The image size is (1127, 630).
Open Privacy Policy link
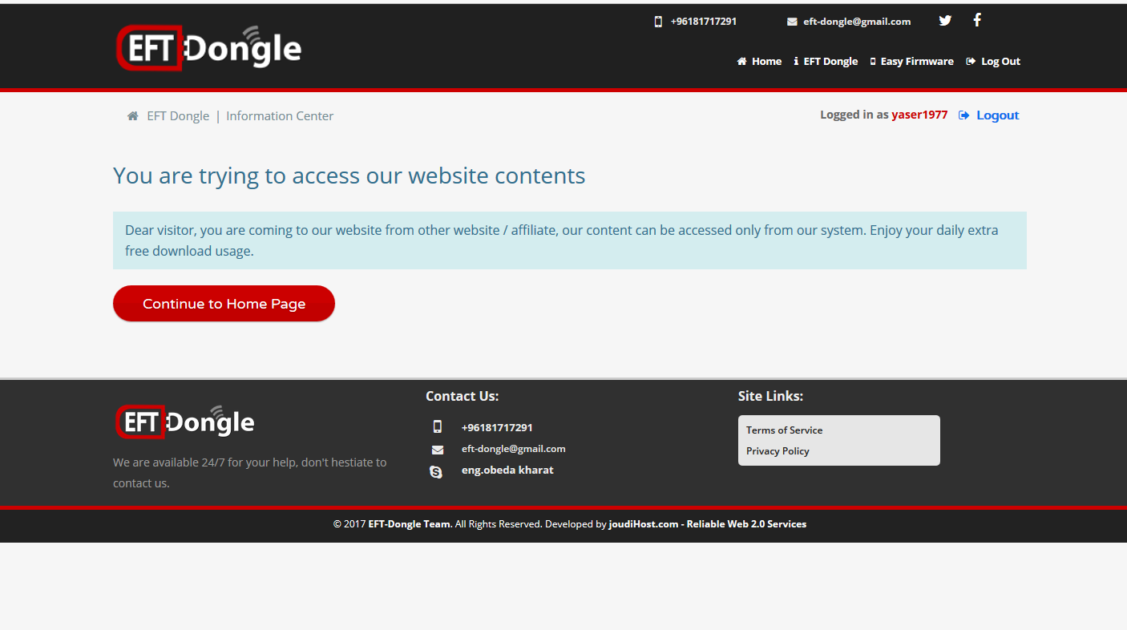[778, 451]
